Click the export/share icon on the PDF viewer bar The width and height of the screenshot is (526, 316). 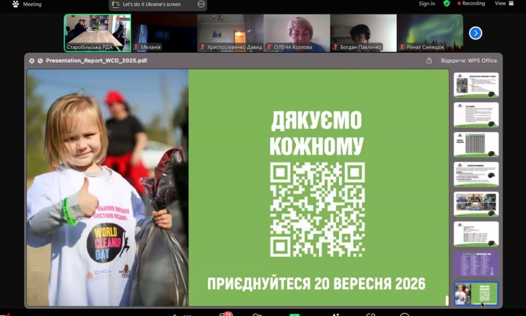click(429, 60)
